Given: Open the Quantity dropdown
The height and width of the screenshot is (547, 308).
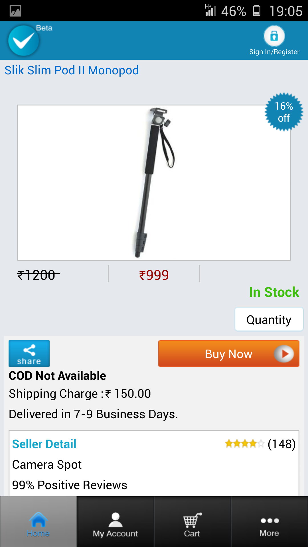Looking at the screenshot, I should point(269,319).
